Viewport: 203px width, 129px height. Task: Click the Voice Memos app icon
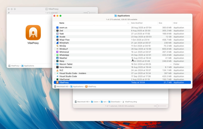click(x=57, y=67)
